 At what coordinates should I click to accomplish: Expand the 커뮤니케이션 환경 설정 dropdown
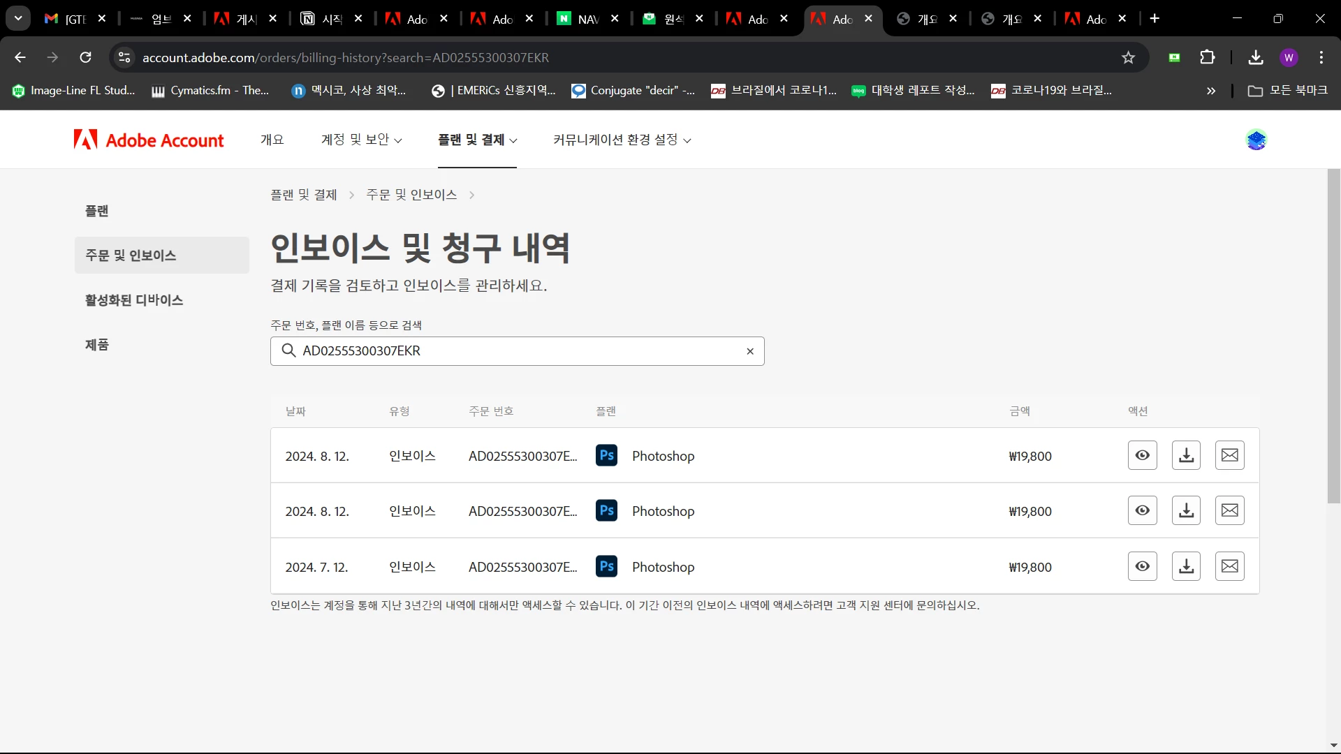[622, 140]
